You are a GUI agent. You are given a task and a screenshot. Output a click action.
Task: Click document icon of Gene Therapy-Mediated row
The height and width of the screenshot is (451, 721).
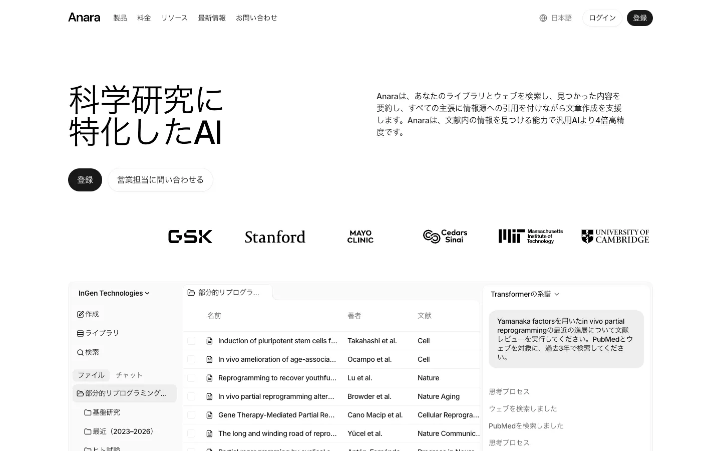210,415
